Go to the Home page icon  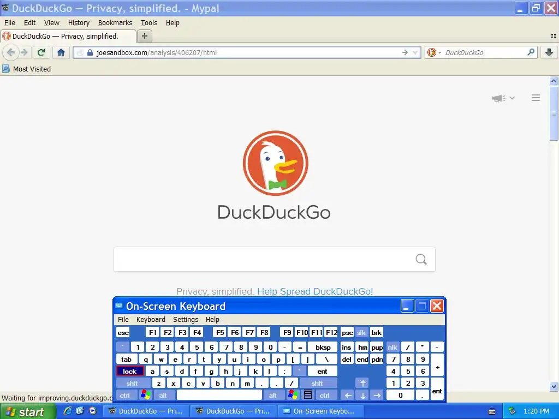pos(61,53)
